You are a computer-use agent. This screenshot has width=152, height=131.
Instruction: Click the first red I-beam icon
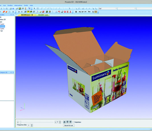click(67, 12)
